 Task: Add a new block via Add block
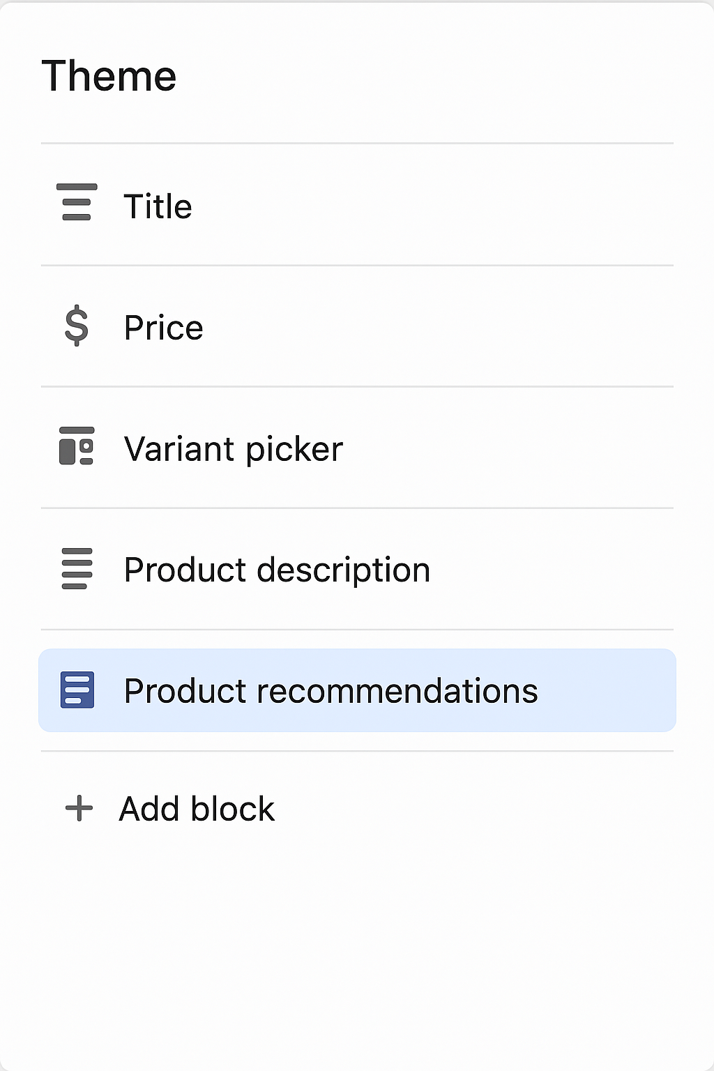(x=197, y=809)
